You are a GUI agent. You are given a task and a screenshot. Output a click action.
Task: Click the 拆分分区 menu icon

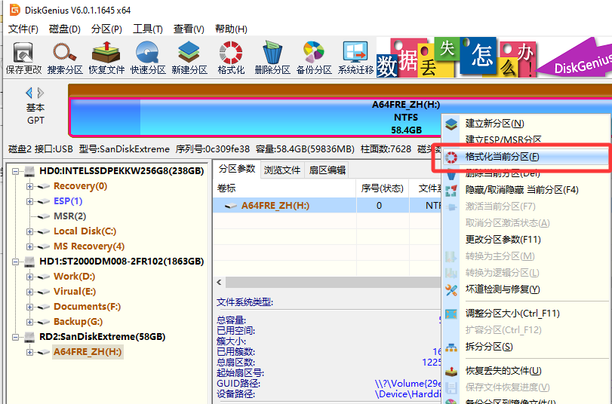(451, 347)
